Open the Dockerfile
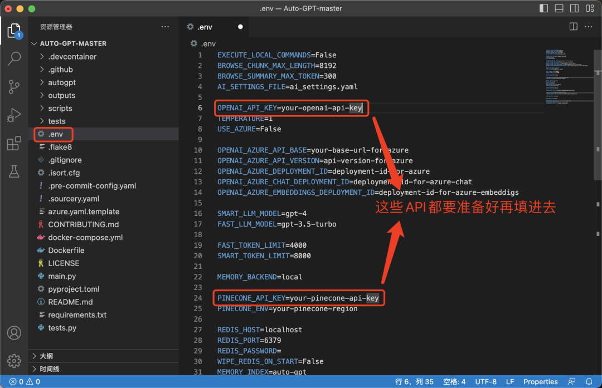 (x=104, y=251)
